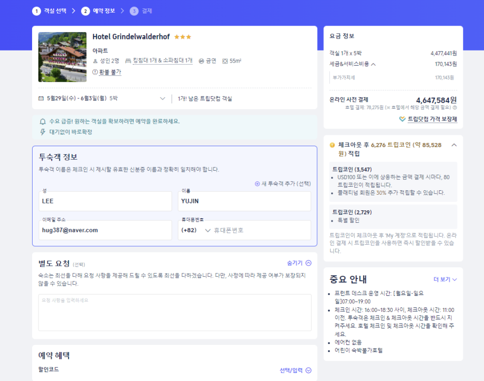Click the 환불 불가 info icon
Screen dimensions: 484x381
pyautogui.click(x=95, y=72)
